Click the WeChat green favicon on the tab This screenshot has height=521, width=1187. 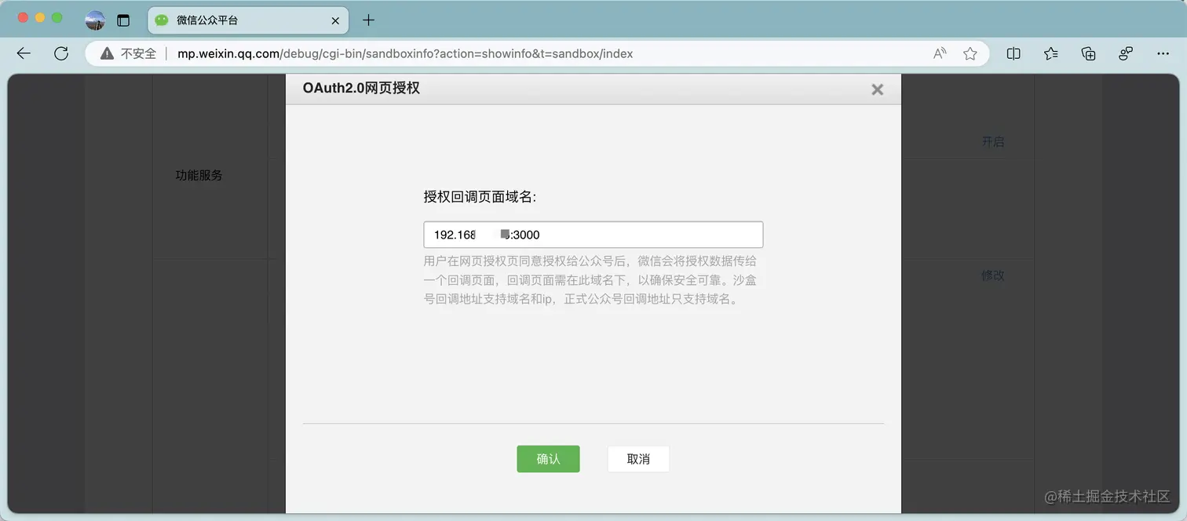pyautogui.click(x=162, y=20)
